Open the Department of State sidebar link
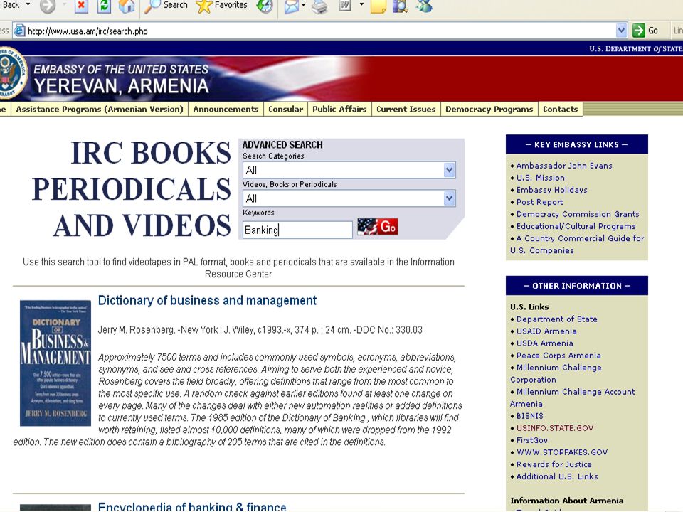This screenshot has height=512, width=683. pyautogui.click(x=556, y=319)
